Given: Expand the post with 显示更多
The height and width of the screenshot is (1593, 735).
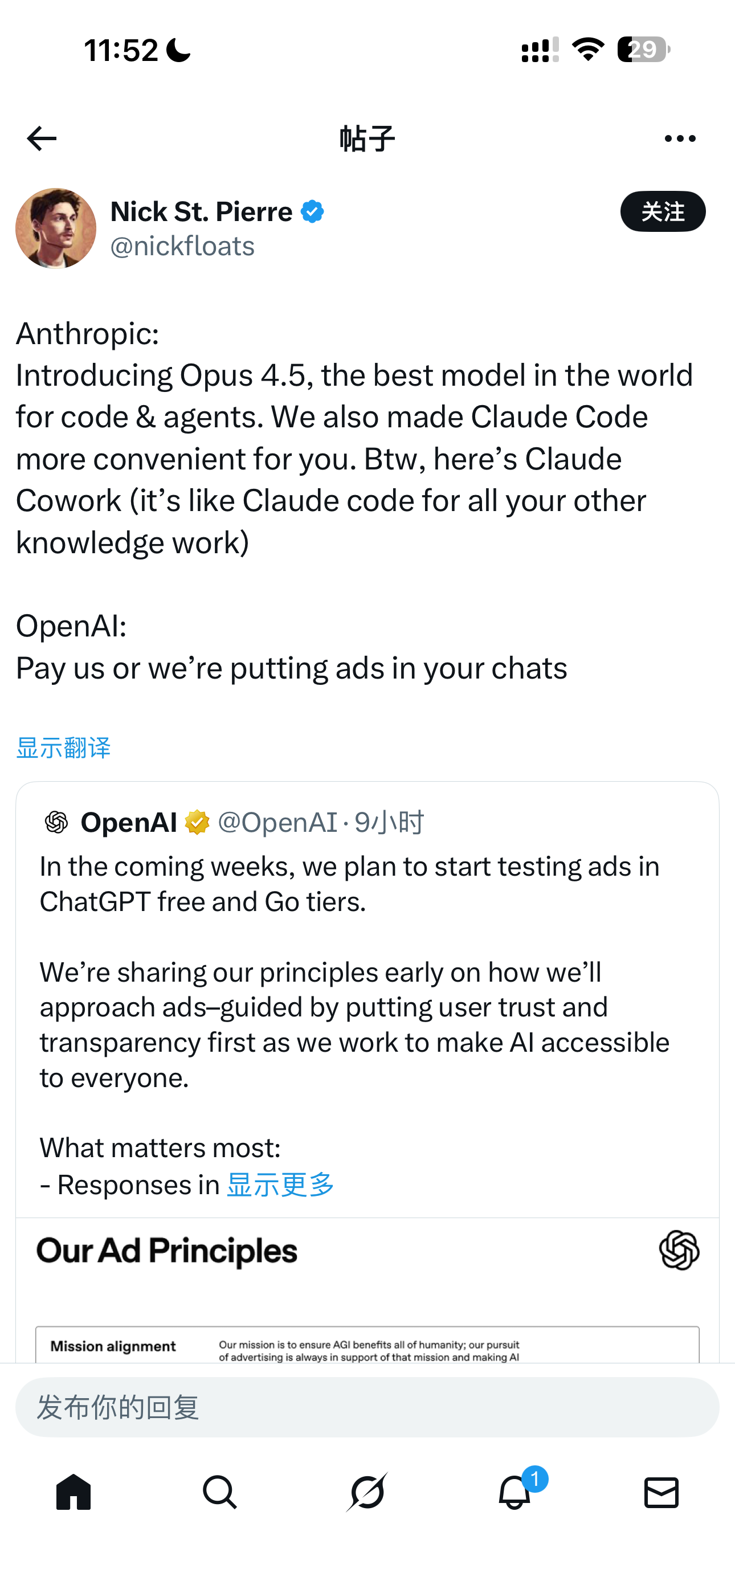Looking at the screenshot, I should [280, 1184].
